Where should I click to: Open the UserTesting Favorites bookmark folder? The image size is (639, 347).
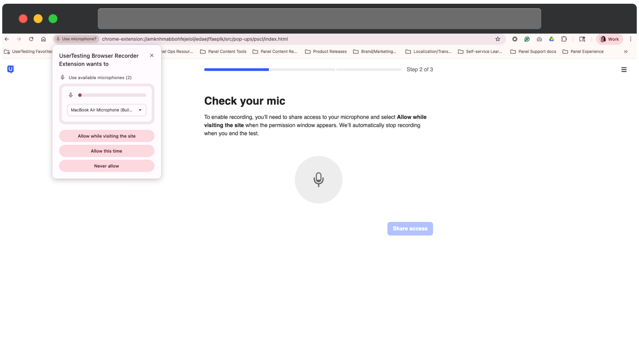pos(28,51)
